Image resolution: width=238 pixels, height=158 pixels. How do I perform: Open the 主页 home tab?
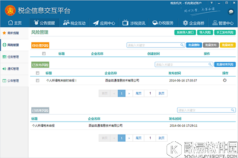click(15, 23)
